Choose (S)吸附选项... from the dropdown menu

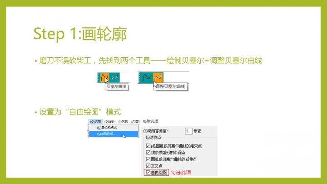click(106, 134)
